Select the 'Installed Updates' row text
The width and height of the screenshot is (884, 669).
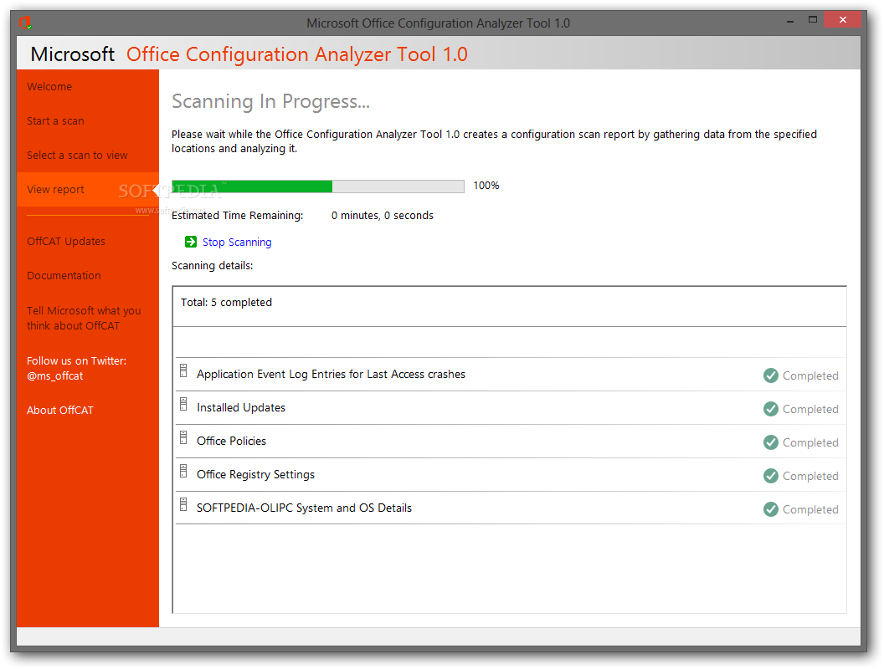241,408
